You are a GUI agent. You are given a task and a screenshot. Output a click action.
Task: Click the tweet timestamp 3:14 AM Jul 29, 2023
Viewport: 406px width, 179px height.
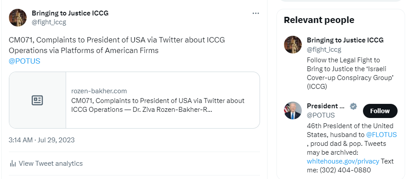coord(42,140)
